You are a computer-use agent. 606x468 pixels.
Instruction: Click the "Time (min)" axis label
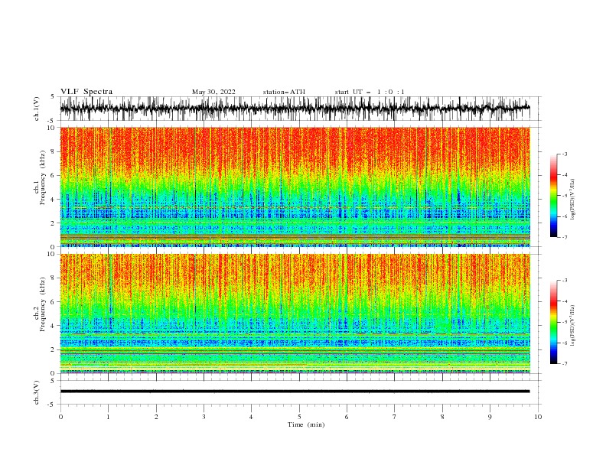coord(306,424)
